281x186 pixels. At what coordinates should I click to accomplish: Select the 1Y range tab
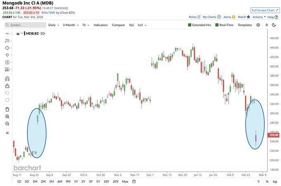coord(76,181)
